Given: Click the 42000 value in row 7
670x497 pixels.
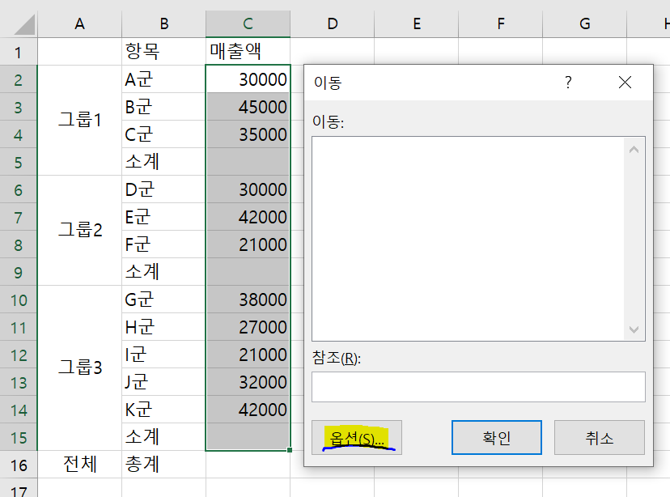Looking at the screenshot, I should pos(248,217).
